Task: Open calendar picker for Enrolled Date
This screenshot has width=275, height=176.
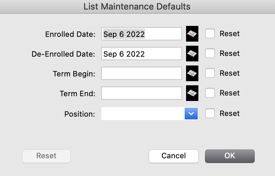Action: tap(192, 34)
